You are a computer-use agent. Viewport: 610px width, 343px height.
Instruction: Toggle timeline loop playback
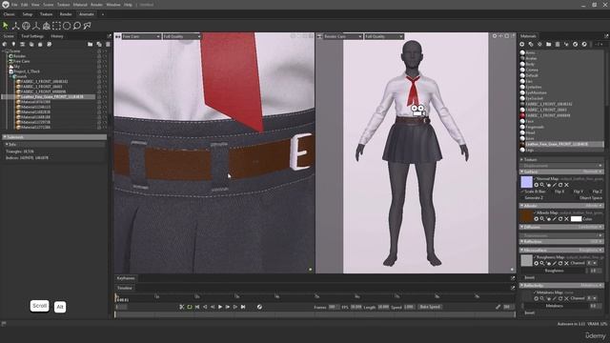click(x=190, y=307)
